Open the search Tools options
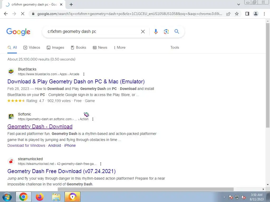 coord(175,48)
